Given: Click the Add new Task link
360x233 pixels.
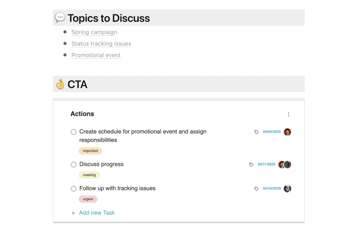Looking at the screenshot, I should [97, 213].
